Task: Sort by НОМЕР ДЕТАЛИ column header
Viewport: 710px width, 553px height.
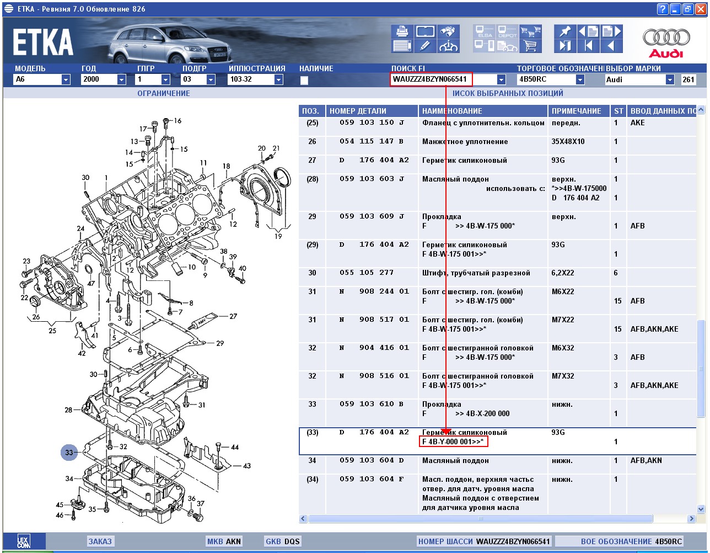Action: pos(372,111)
